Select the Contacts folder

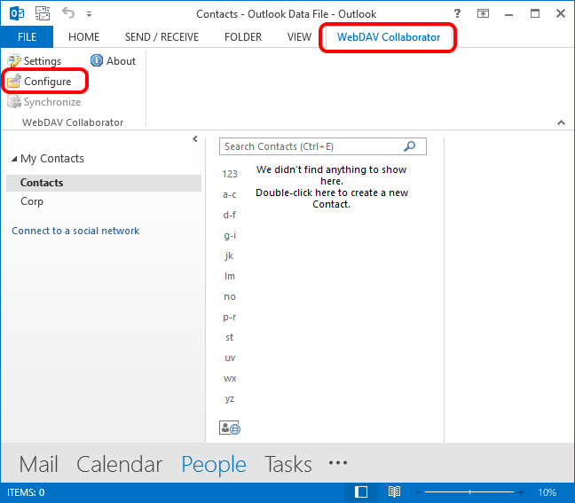tap(104, 183)
